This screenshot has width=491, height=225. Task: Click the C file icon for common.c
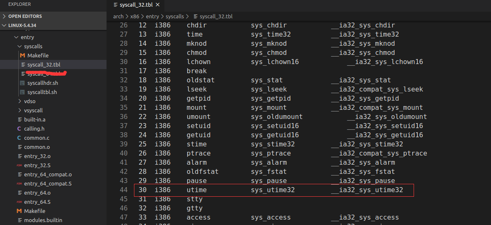pyautogui.click(x=19, y=138)
